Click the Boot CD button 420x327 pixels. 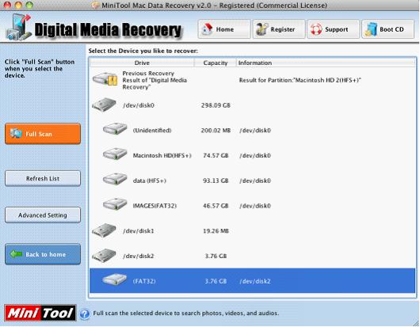[x=388, y=29]
